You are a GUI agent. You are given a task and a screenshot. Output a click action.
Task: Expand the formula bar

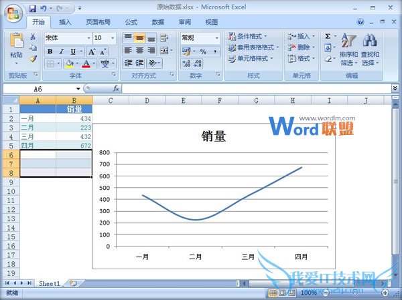click(395, 88)
